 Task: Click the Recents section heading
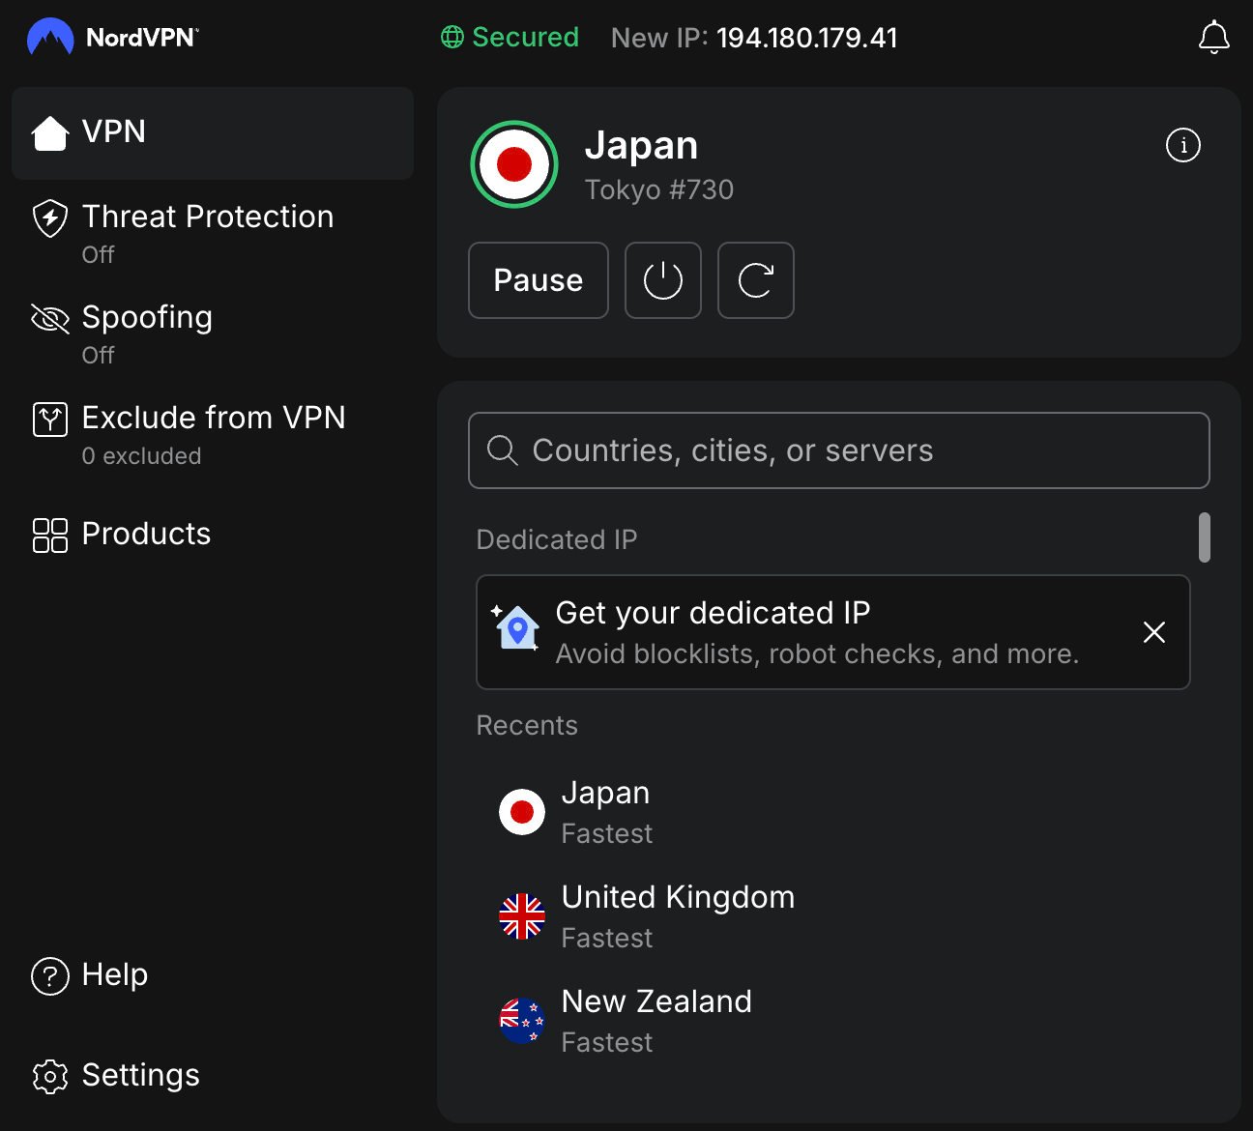click(x=527, y=726)
